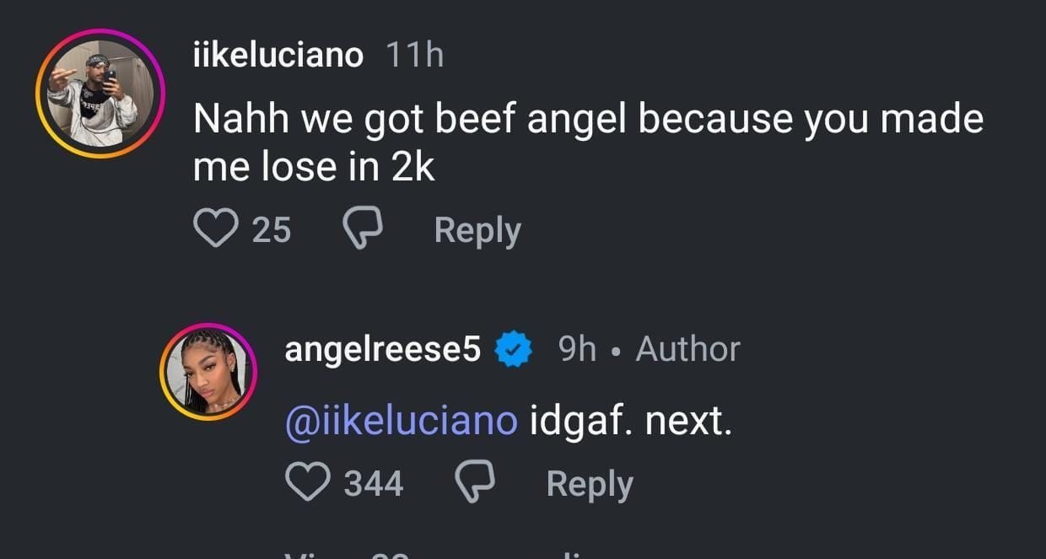The image size is (1046, 559).
Task: Reply to angelreese5's comment
Action: click(589, 484)
